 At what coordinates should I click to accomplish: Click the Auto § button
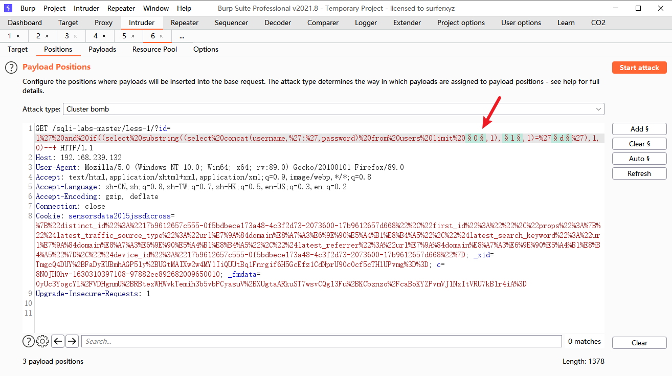coord(639,159)
